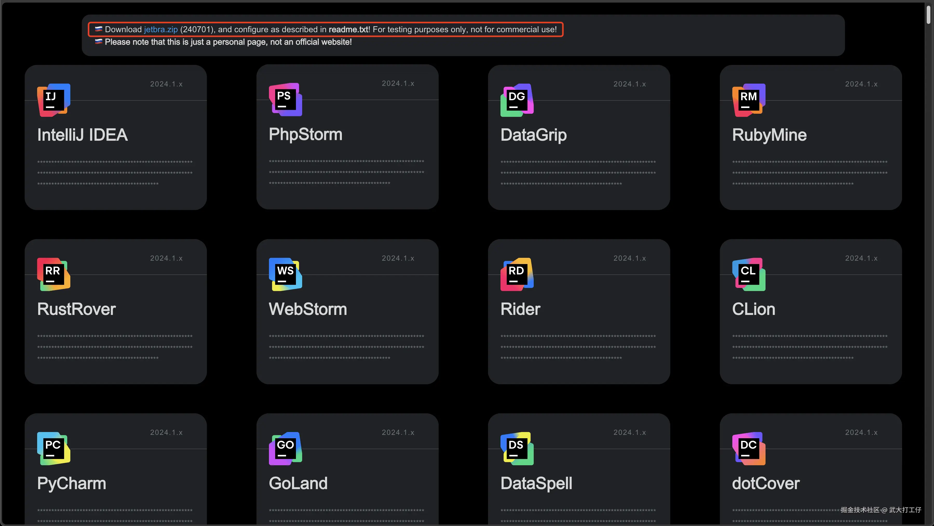Screen dimensions: 934x526
Task: Open the jetbra.zip download link
Action: 161,29
